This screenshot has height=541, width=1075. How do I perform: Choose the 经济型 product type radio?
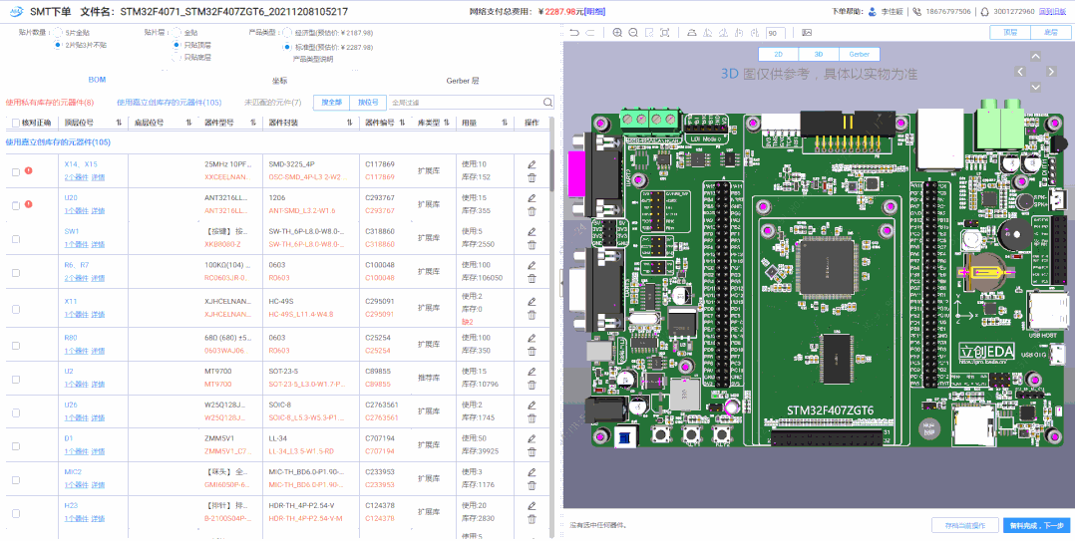288,33
